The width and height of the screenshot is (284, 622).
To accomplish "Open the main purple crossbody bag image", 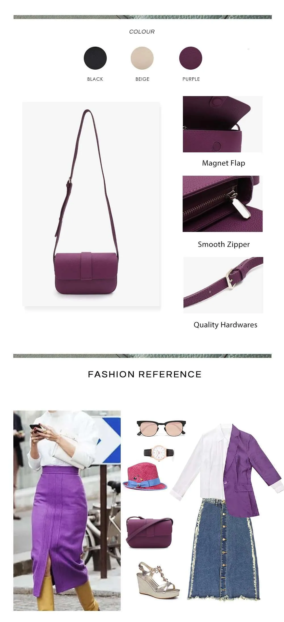I will [91, 204].
